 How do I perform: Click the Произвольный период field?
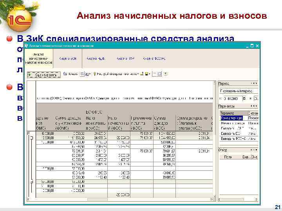(239, 91)
